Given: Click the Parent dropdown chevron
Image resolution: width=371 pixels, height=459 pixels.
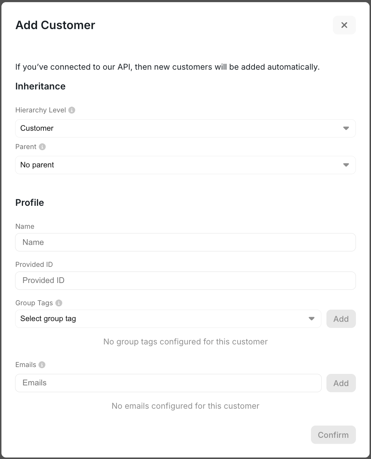Looking at the screenshot, I should 346,165.
